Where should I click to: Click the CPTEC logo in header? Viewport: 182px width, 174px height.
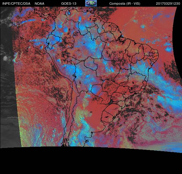pos(91,3)
